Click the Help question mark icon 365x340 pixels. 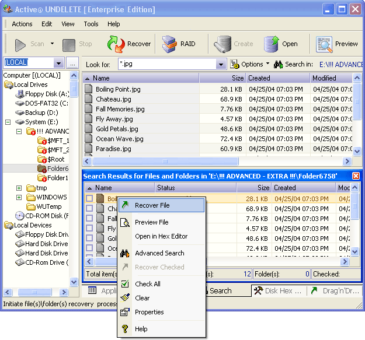coord(125,328)
